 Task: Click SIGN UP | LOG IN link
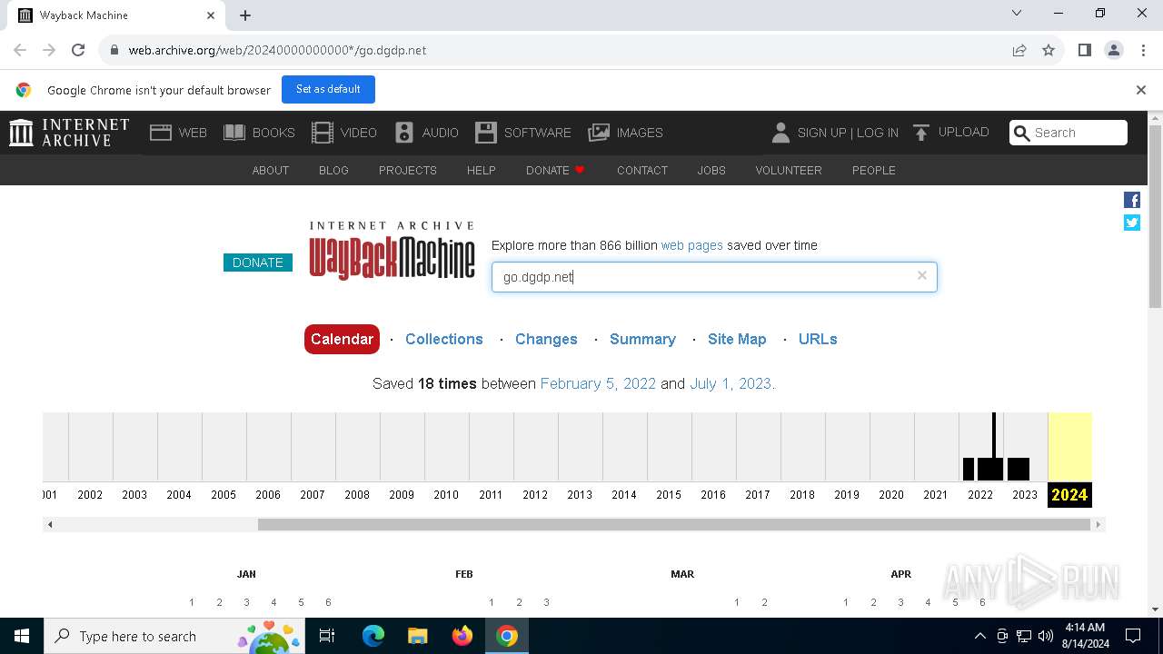tap(848, 133)
